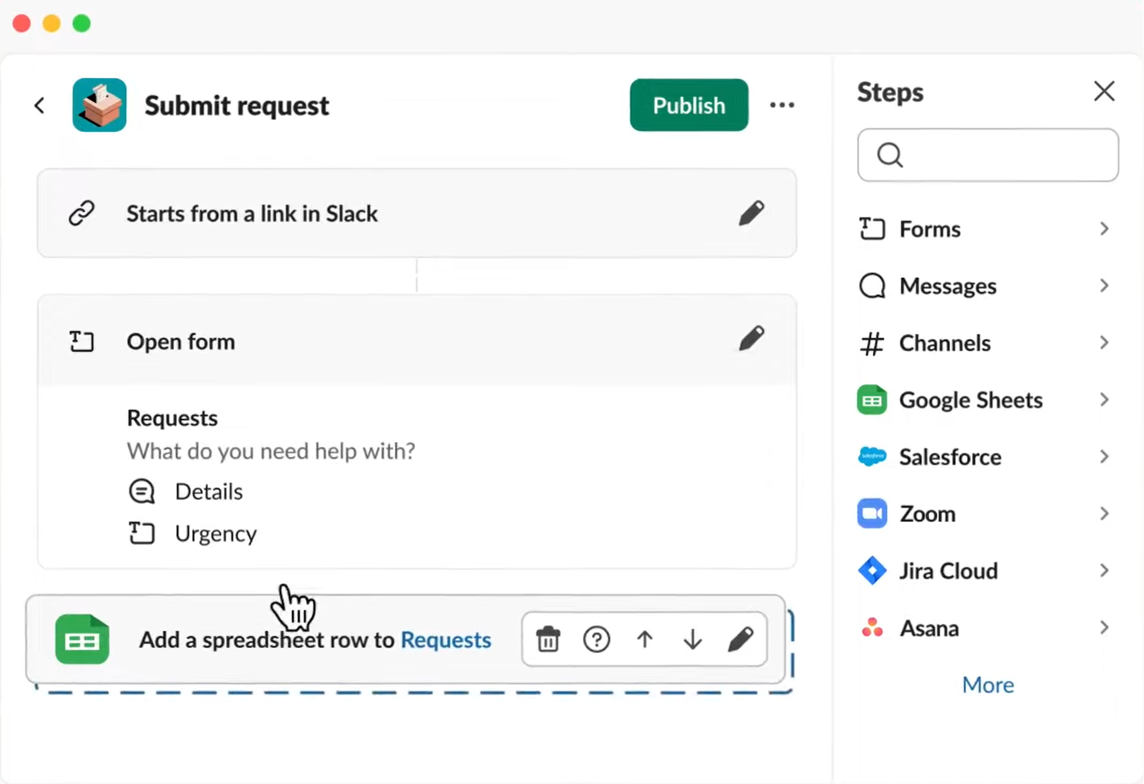Expand the Salesforce category chevron
Screen dimensions: 1144x784
1104,457
